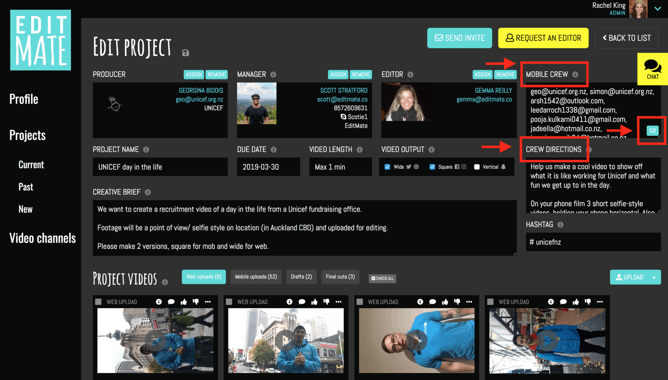Remove the editor Gemma Reilly
Screen dimensions: 668x380
505,75
